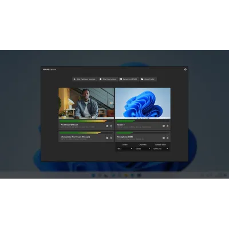Remove Microphone (Pro Stream Webcam) source

point(111,138)
